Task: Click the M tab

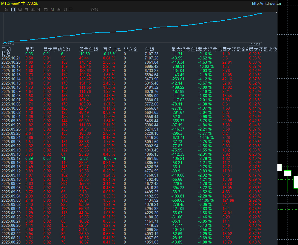Action: pos(52,10)
